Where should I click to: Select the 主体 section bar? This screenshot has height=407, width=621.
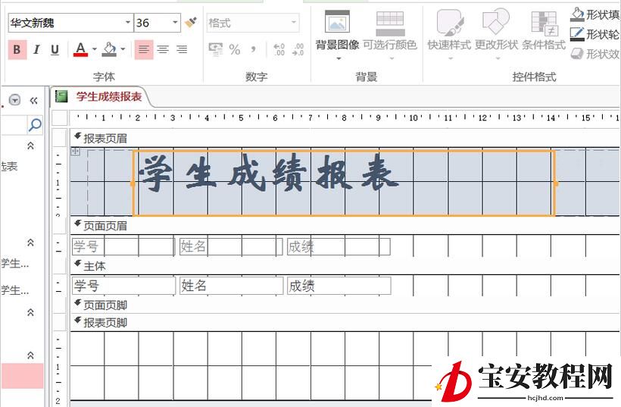[x=345, y=266]
